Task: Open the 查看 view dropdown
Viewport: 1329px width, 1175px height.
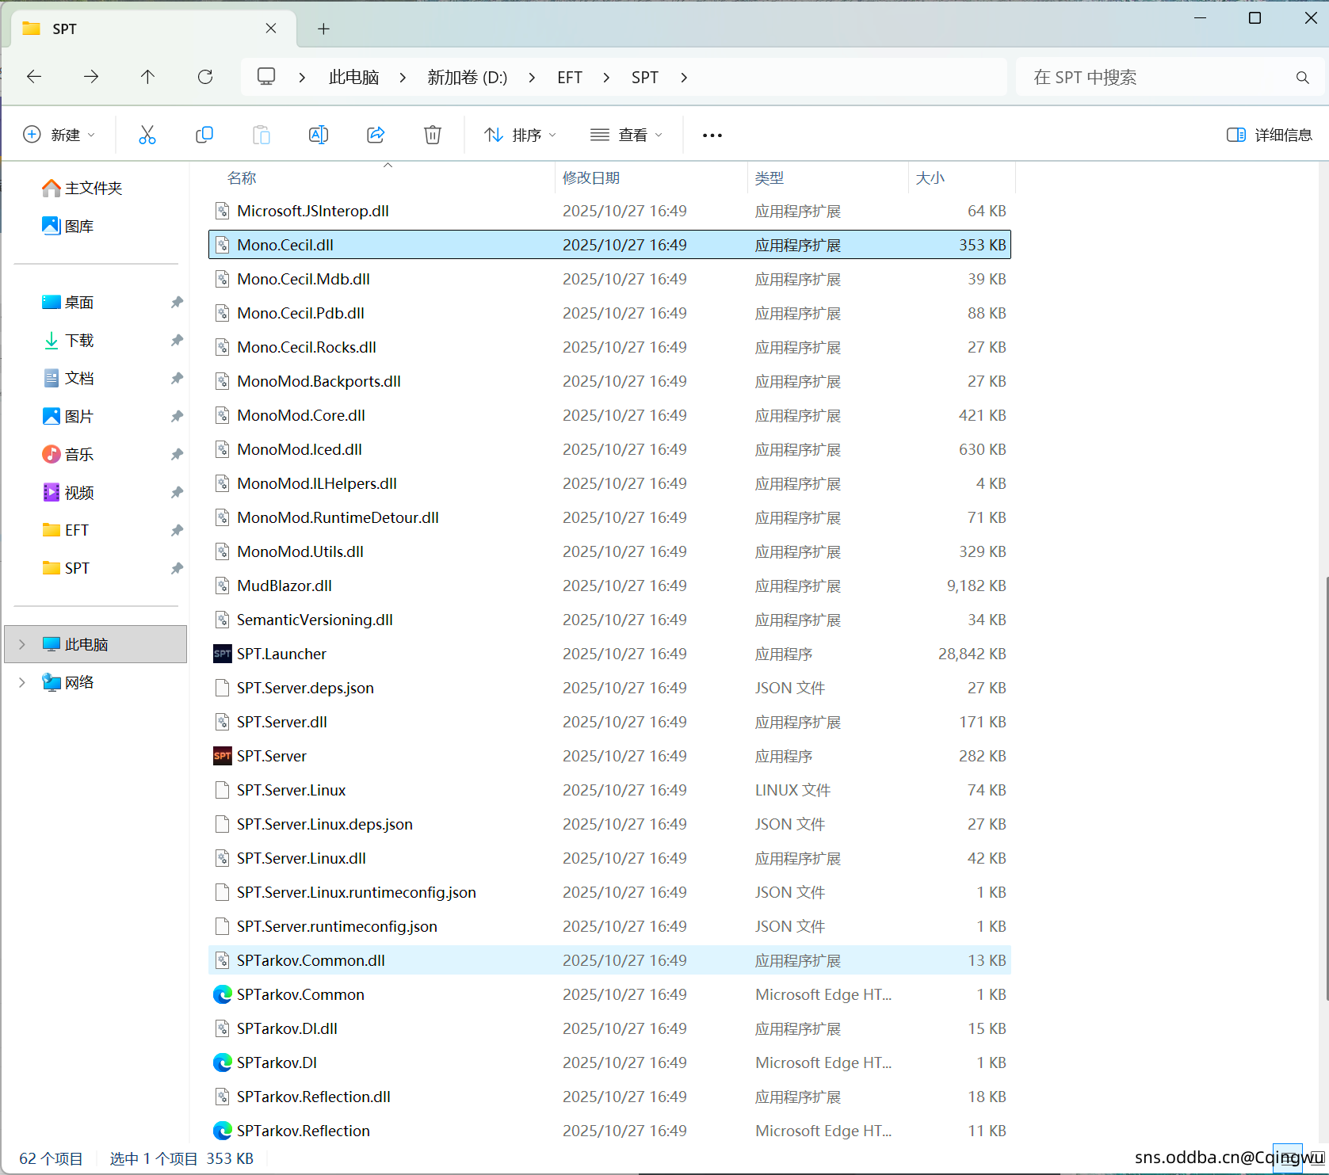Action: click(x=626, y=135)
